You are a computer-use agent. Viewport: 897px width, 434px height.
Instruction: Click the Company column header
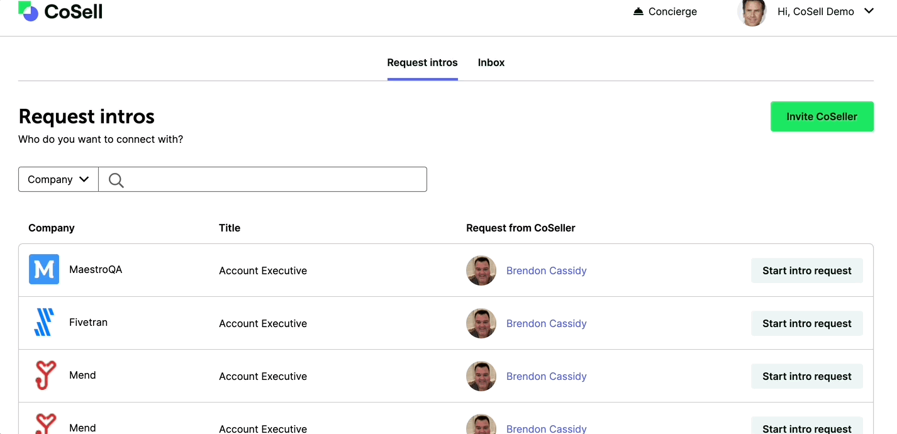tap(52, 228)
